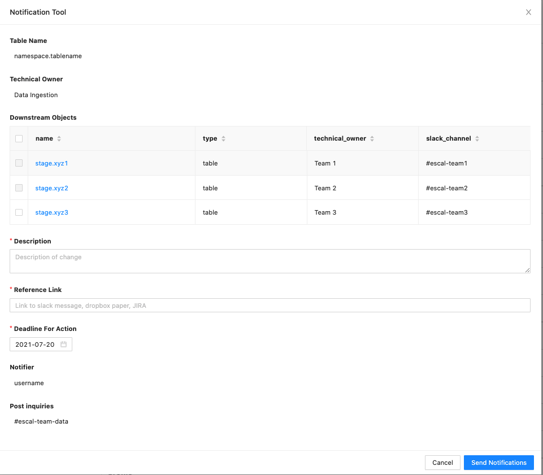The image size is (543, 475).
Task: Toggle select-all checkbox in table header
Action: (x=19, y=139)
